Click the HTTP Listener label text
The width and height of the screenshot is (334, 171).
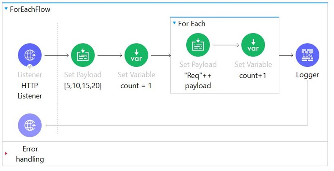30,91
